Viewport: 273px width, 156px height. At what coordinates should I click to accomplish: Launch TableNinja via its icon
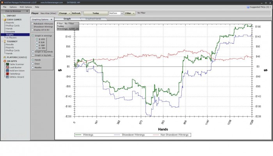tap(7, 74)
